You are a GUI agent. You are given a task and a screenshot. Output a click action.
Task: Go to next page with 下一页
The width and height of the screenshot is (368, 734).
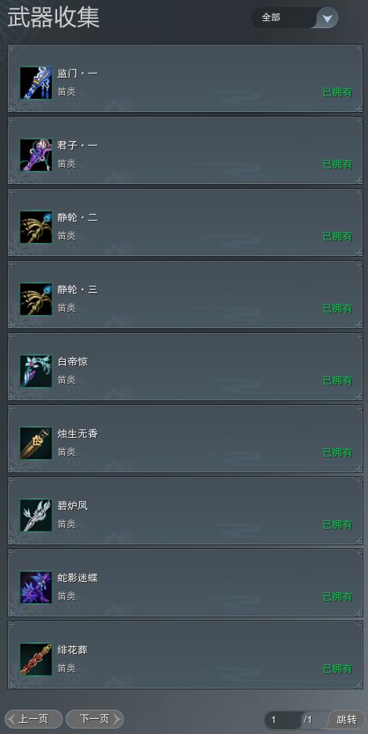click(95, 719)
